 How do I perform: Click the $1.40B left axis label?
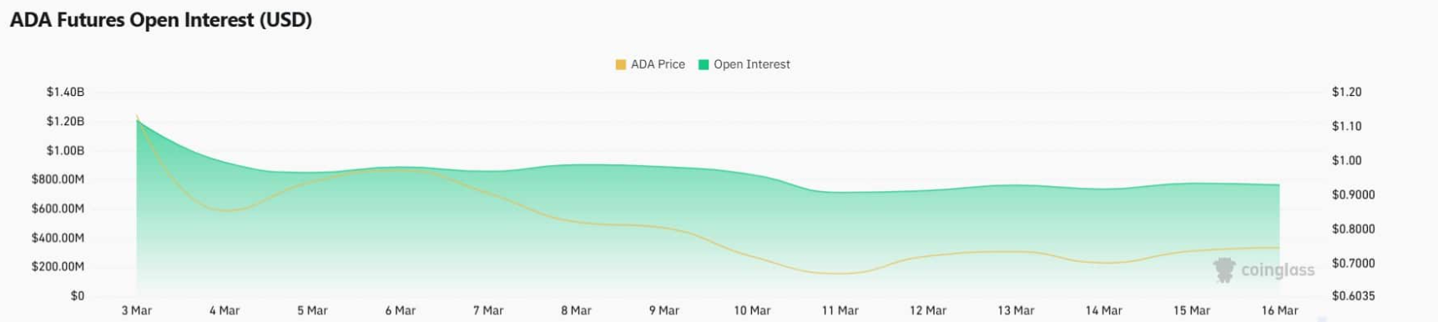(x=65, y=92)
